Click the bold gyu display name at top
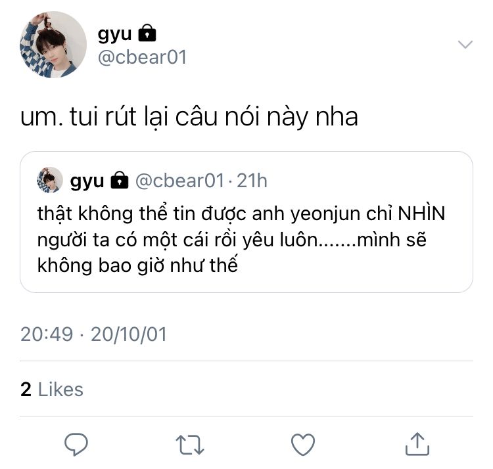Screen dimensions: 493x469 coord(114,34)
